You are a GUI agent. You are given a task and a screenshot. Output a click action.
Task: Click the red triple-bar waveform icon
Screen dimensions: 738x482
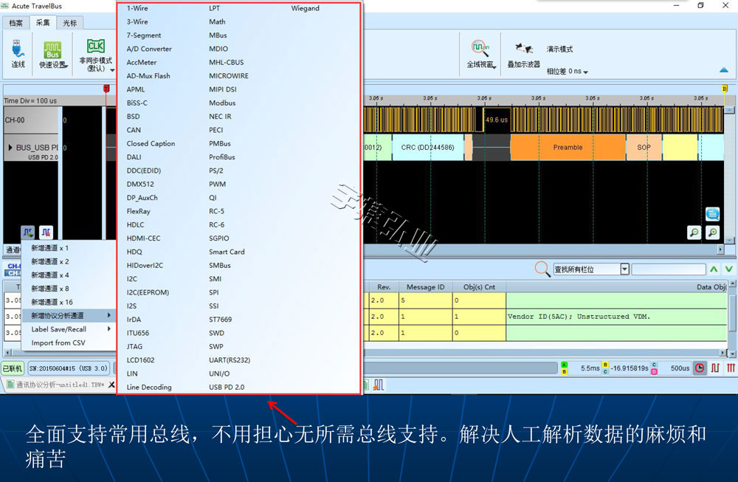[731, 368]
